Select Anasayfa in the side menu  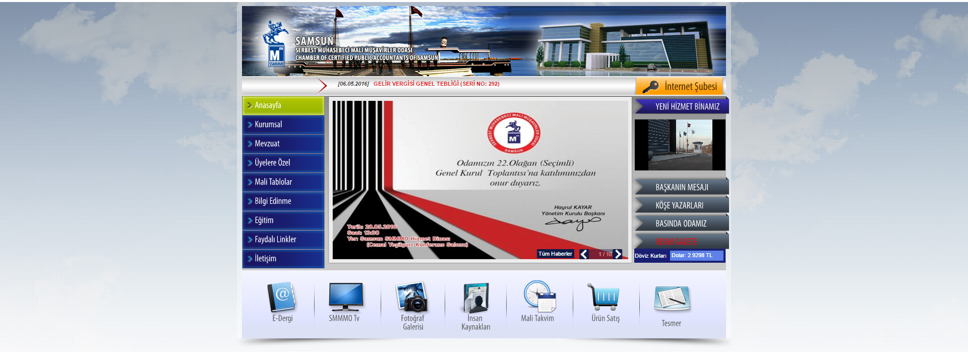point(283,105)
